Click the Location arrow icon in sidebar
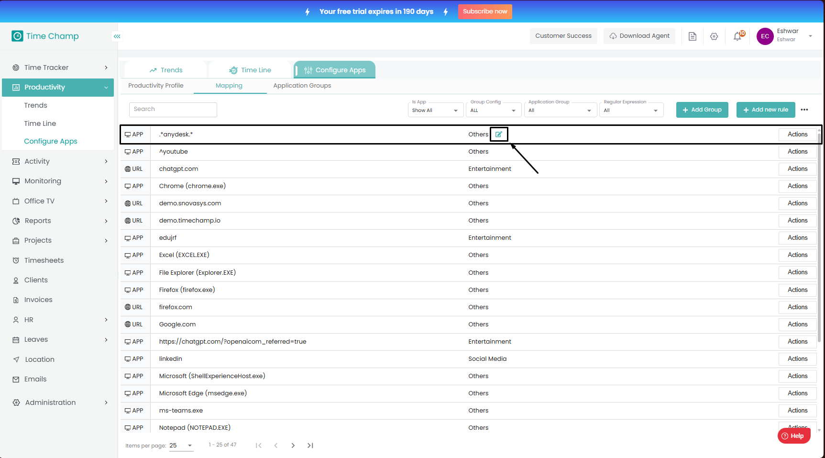Screen dimensions: 825x458 coord(16,359)
